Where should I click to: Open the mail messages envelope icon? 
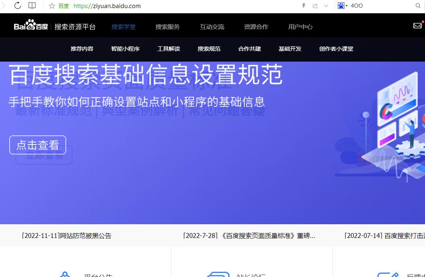tap(417, 26)
